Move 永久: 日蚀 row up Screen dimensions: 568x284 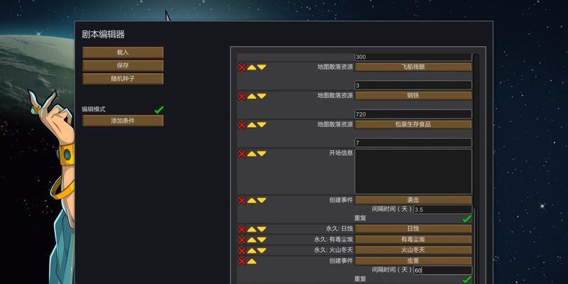tap(252, 229)
